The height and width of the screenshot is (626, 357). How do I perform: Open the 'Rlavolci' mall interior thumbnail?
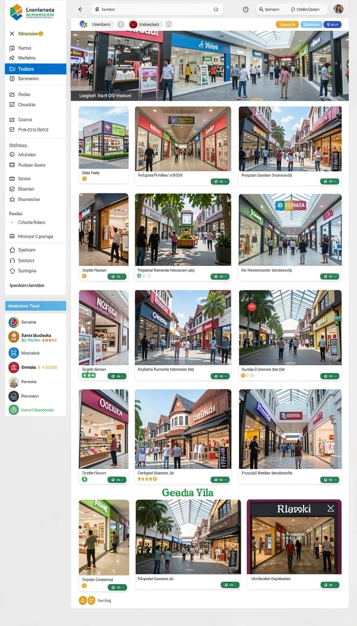(294, 537)
